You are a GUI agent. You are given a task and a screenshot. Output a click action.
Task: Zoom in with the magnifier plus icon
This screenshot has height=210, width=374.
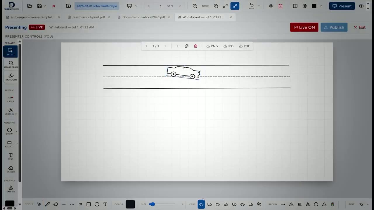pyautogui.click(x=216, y=6)
